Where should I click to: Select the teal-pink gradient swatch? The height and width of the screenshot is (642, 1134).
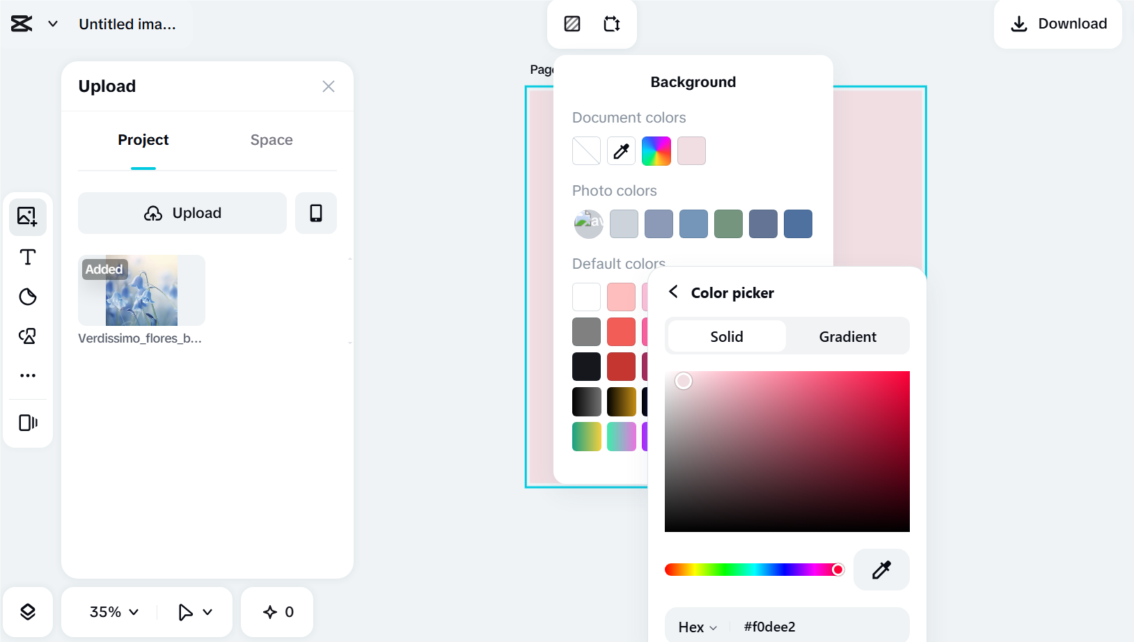coord(621,437)
